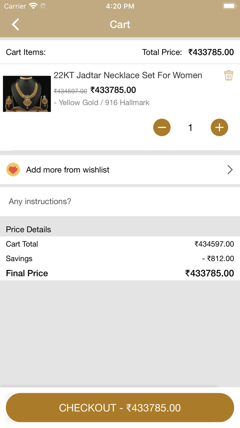Tap the Final Price row
The image size is (240, 428).
pyautogui.click(x=120, y=273)
